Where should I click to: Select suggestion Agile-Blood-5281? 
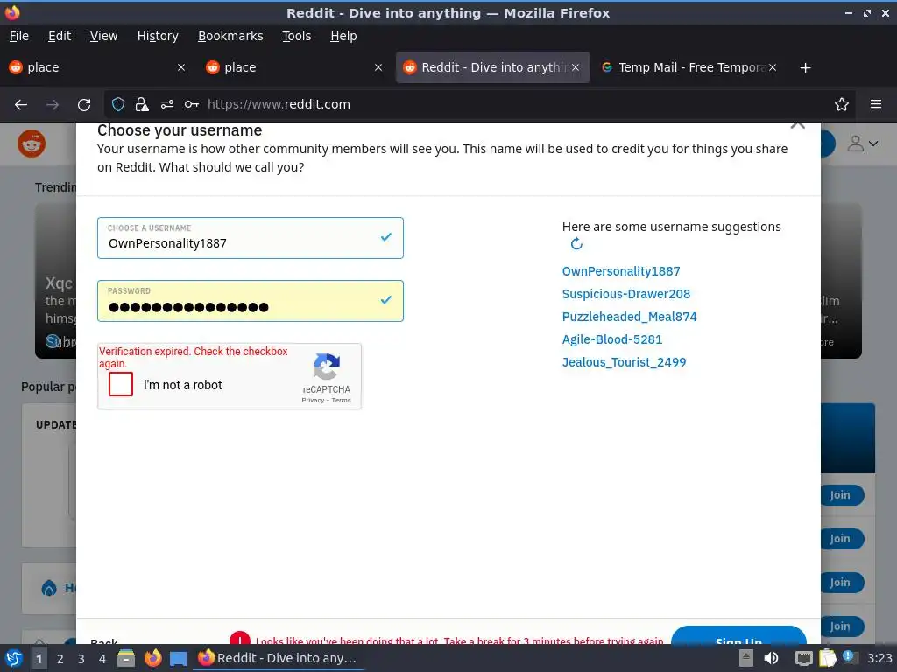tap(612, 340)
